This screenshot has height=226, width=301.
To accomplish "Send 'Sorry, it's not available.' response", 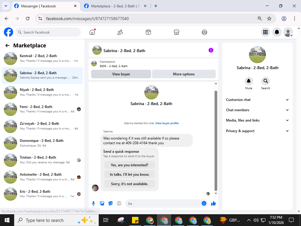I will (x=130, y=184).
